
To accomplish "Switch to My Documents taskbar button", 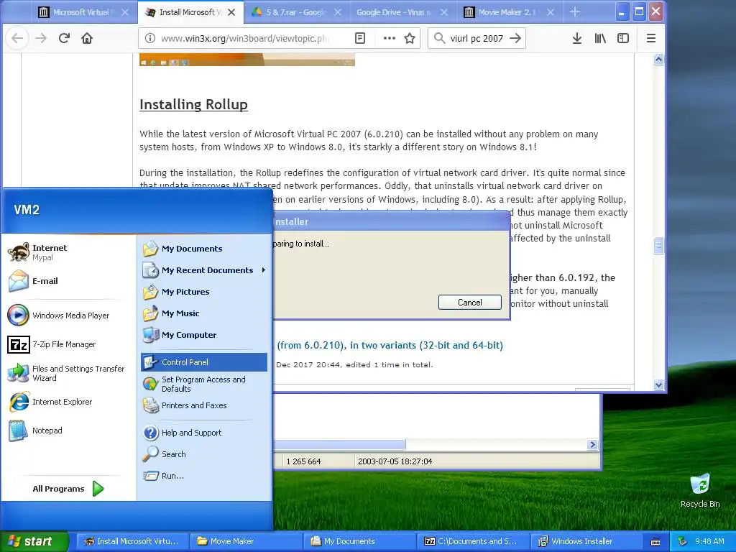I will coord(360,541).
